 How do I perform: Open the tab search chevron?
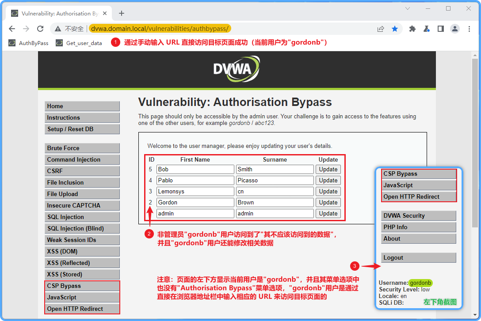407,8
